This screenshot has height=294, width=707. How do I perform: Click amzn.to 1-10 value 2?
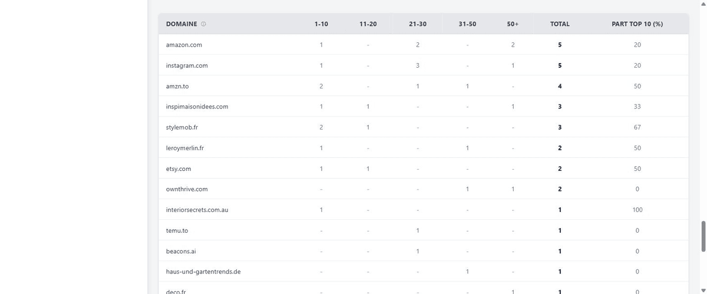[321, 86]
